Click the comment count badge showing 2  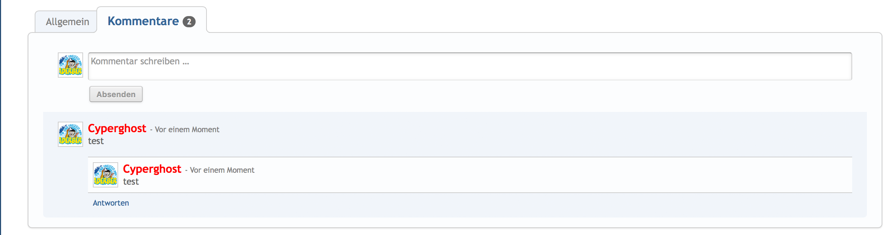189,22
